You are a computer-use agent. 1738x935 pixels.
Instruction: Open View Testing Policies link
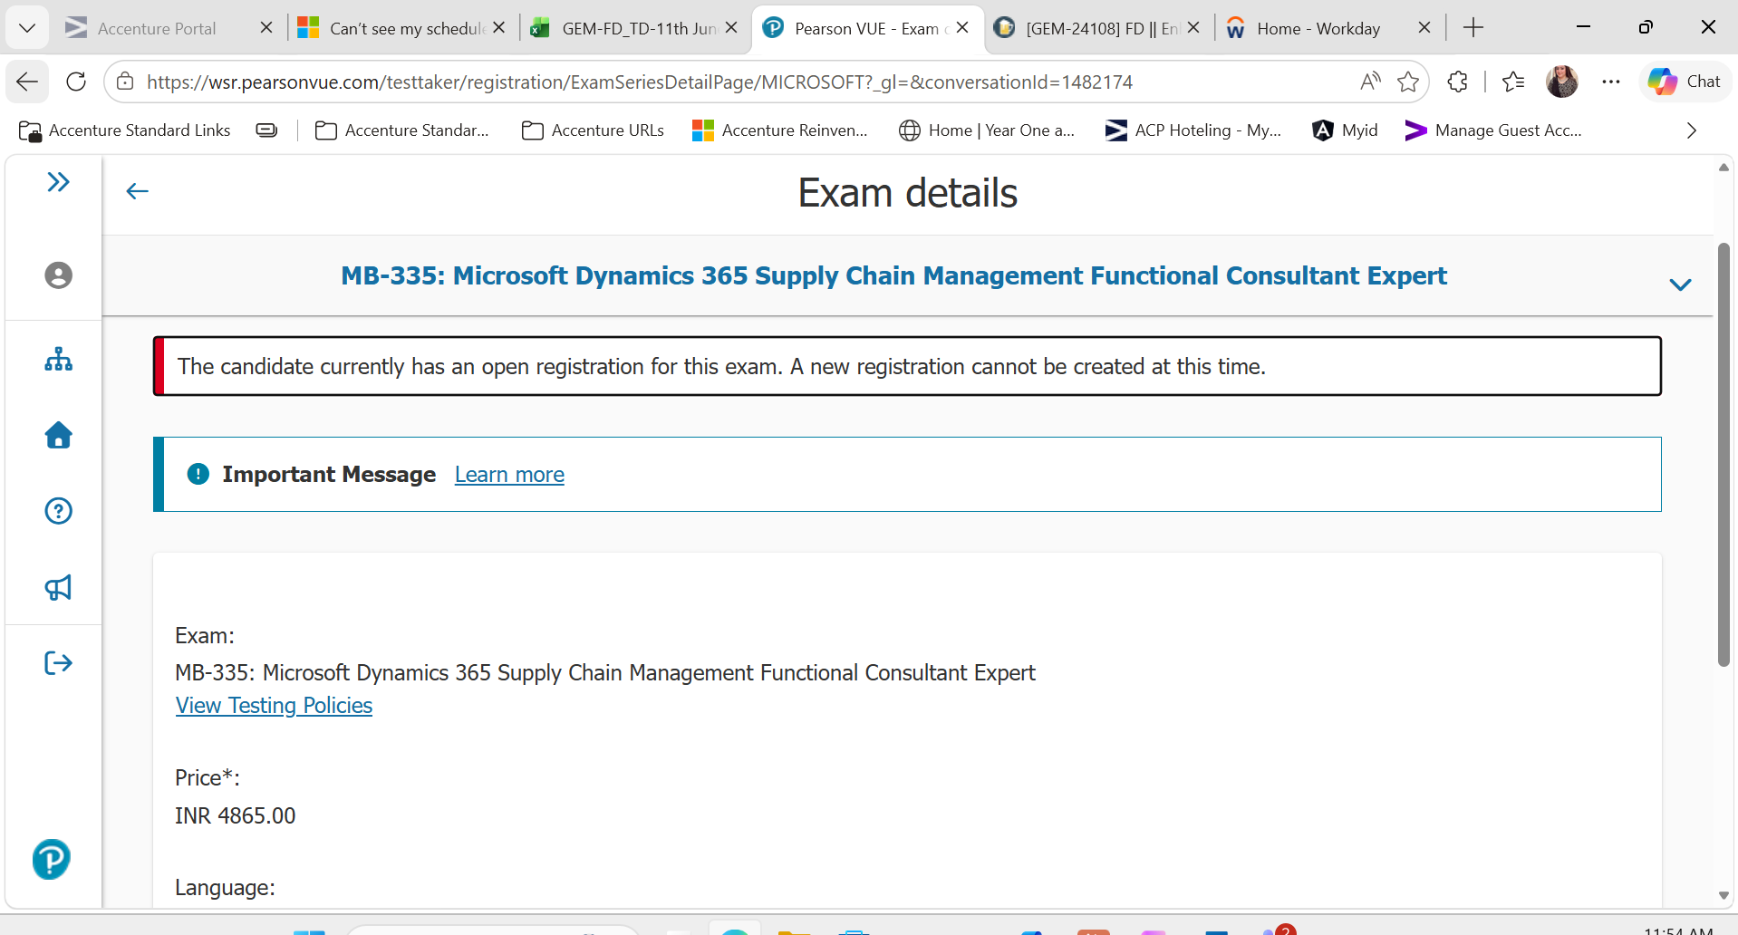(x=274, y=706)
